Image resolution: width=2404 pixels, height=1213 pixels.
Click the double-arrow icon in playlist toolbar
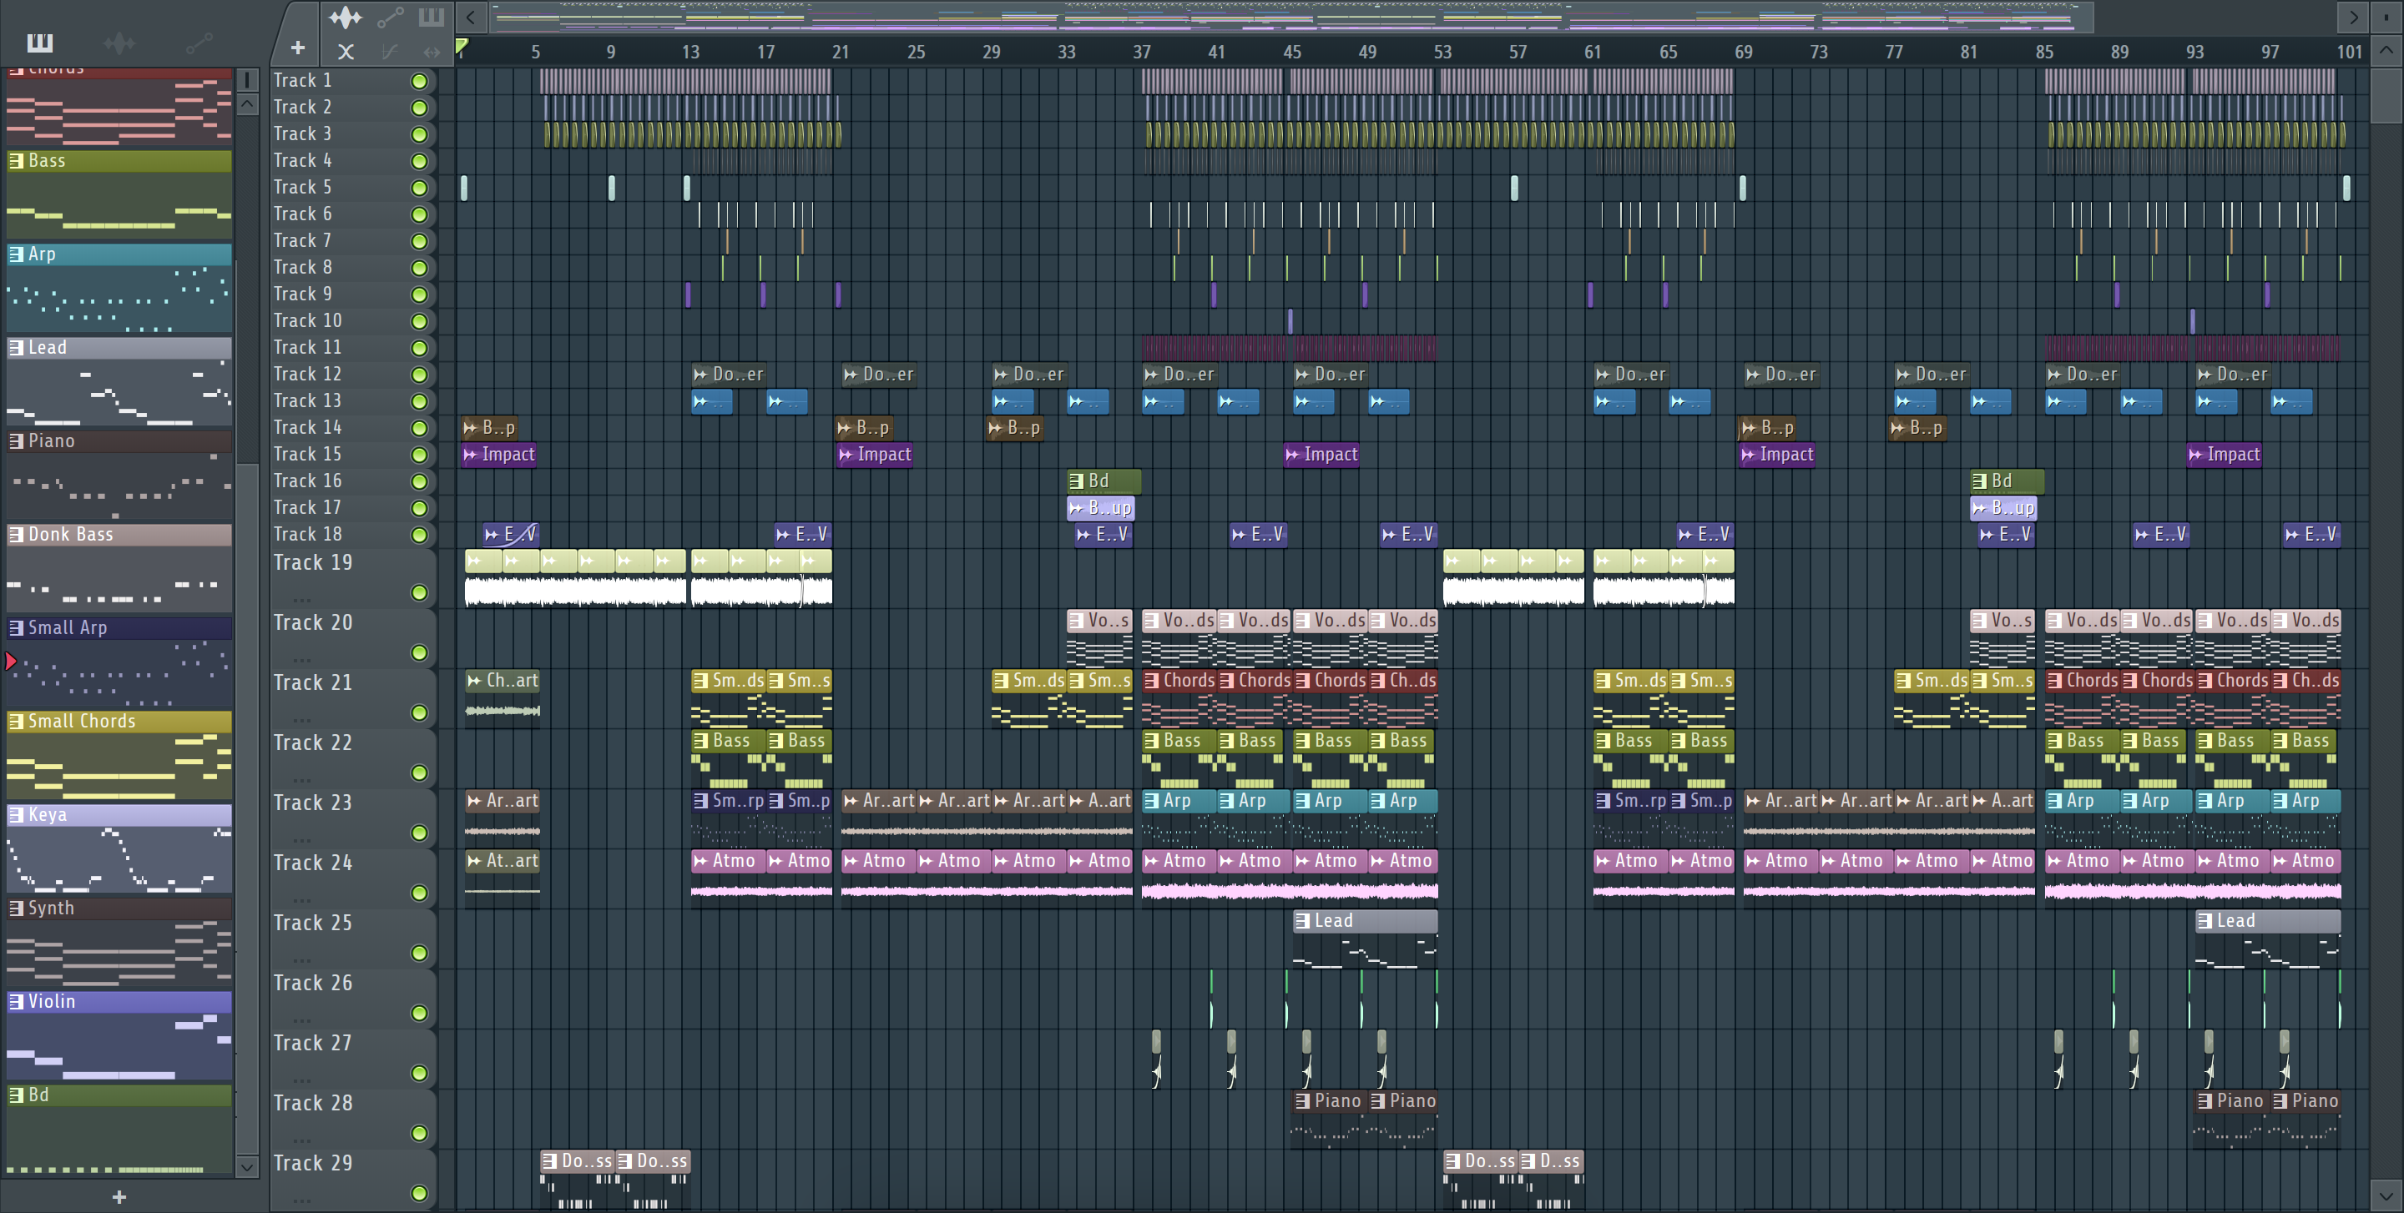click(432, 53)
